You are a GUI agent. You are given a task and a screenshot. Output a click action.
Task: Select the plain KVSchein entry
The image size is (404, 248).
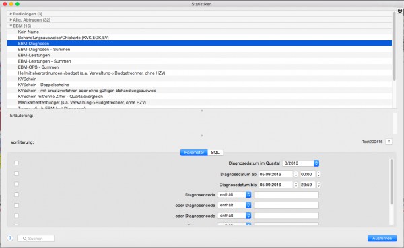coord(199,79)
